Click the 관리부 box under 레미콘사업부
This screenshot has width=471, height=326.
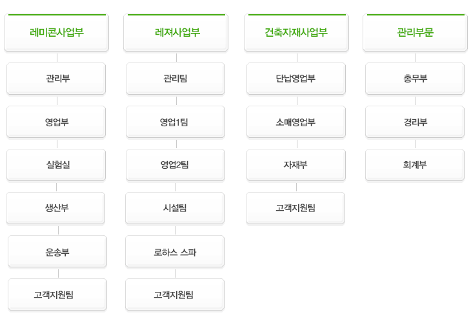[56, 79]
